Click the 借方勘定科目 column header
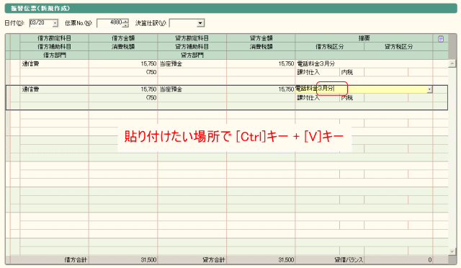 pyautogui.click(x=55, y=38)
